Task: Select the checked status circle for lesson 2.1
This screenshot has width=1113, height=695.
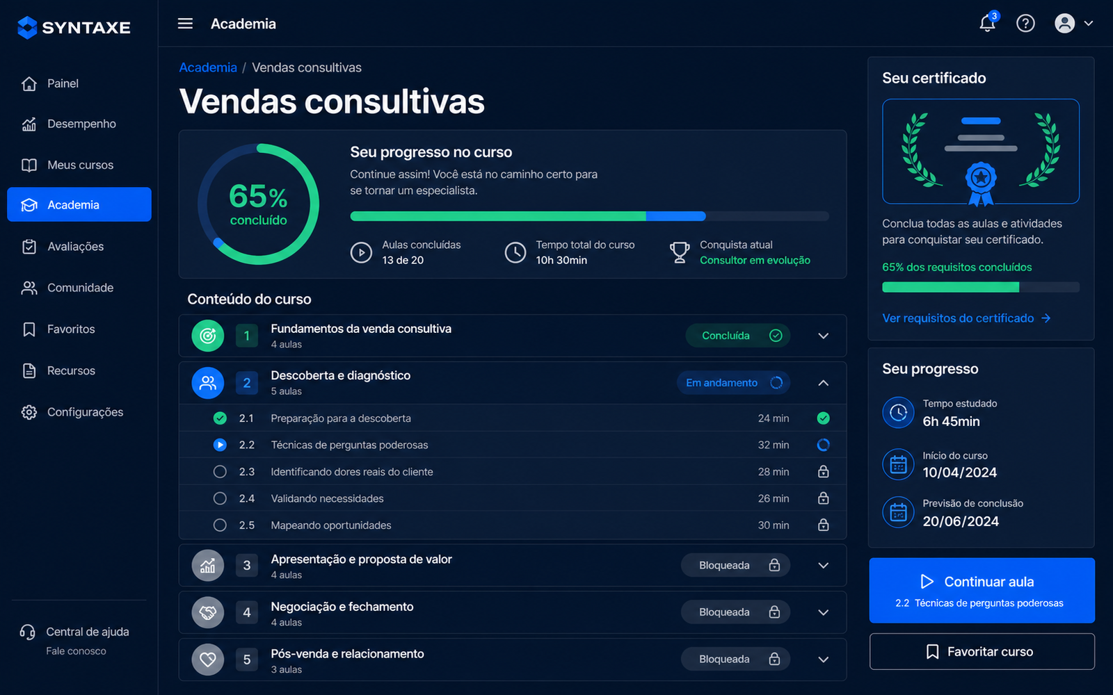Action: 220,418
